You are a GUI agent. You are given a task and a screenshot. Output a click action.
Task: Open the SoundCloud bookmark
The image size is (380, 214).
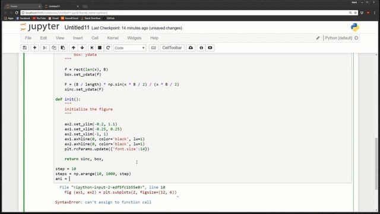[69, 18]
